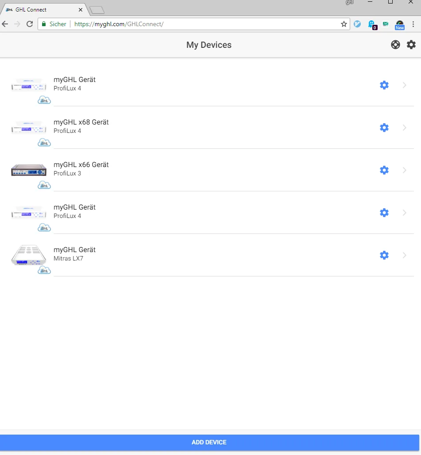Screen dimensions: 421x455
Task: Click the ADD DEVICE button
Action: (x=210, y=442)
